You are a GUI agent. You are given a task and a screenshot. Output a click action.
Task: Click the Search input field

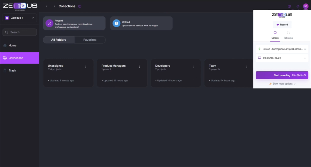pos(20,32)
